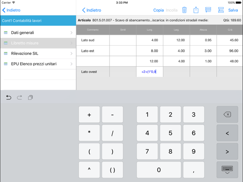Move cursor left with the < key

coord(227,133)
